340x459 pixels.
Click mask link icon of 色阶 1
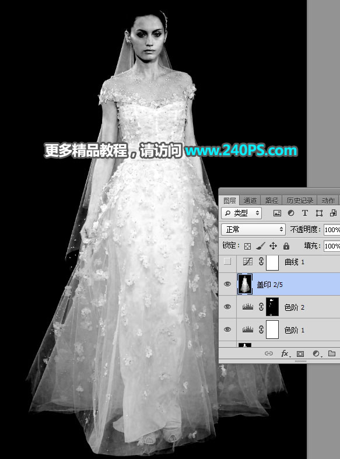coord(261,330)
